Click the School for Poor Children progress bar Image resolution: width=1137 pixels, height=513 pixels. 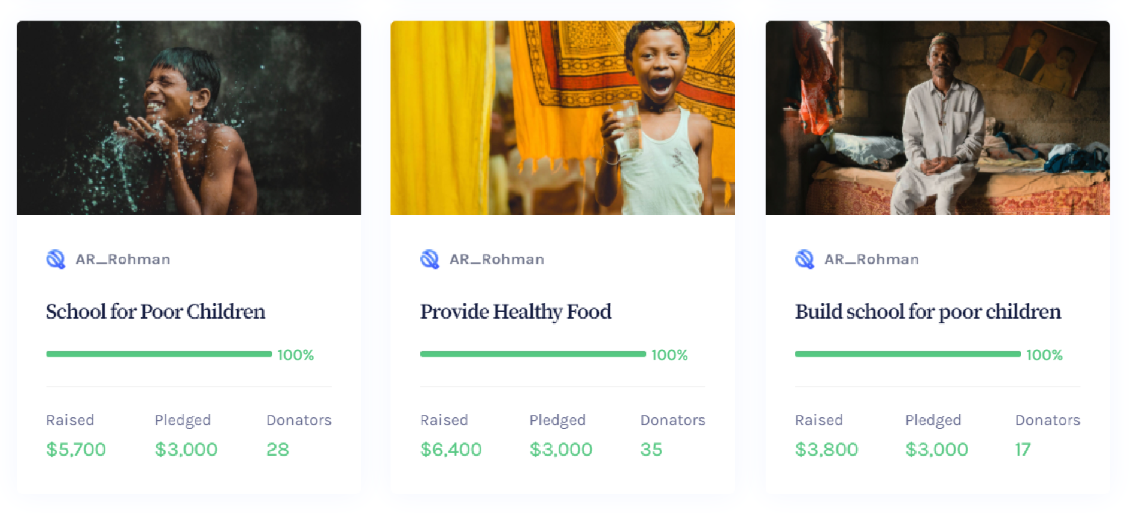click(159, 354)
